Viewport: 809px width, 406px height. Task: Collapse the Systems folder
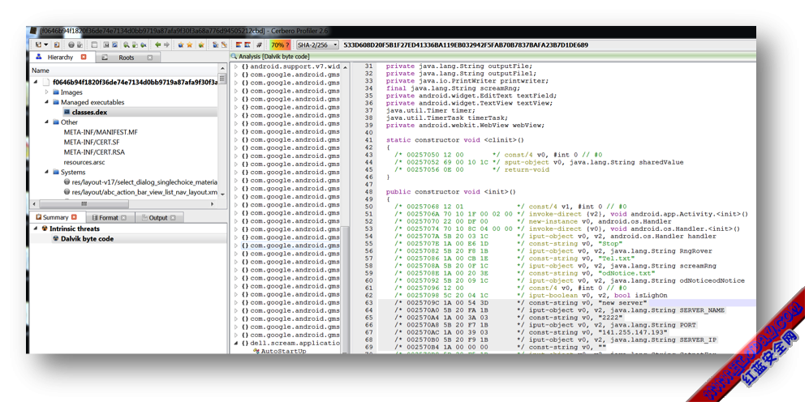(46, 172)
